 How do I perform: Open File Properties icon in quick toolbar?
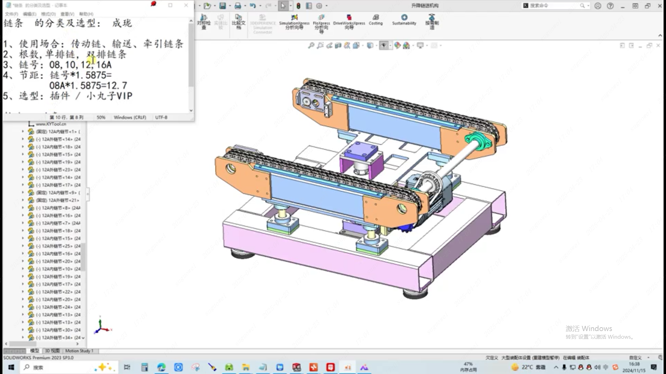[x=309, y=6]
